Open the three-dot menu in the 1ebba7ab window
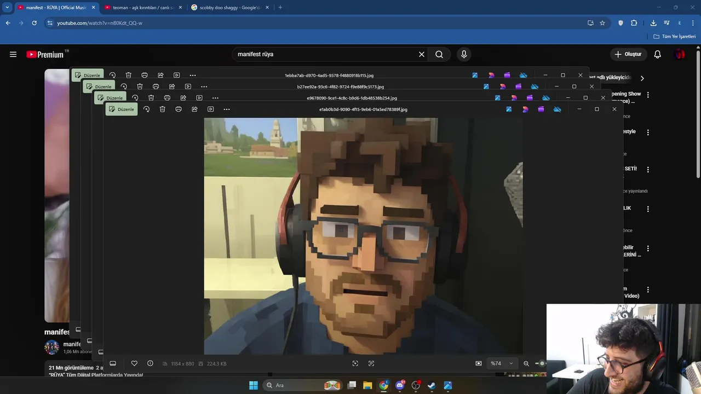Image resolution: width=701 pixels, height=394 pixels. [193, 76]
